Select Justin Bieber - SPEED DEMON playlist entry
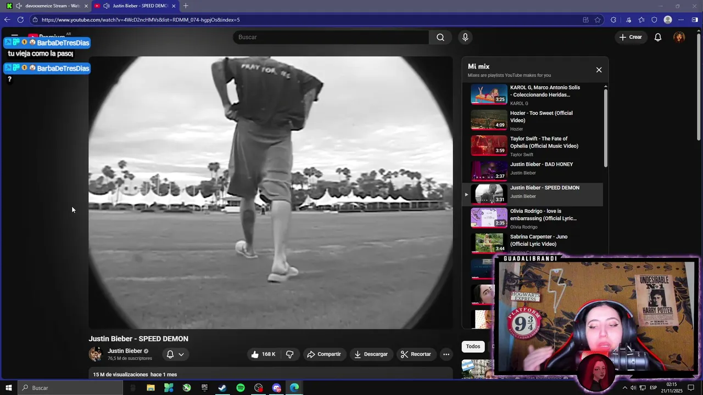The width and height of the screenshot is (703, 395). point(533,194)
